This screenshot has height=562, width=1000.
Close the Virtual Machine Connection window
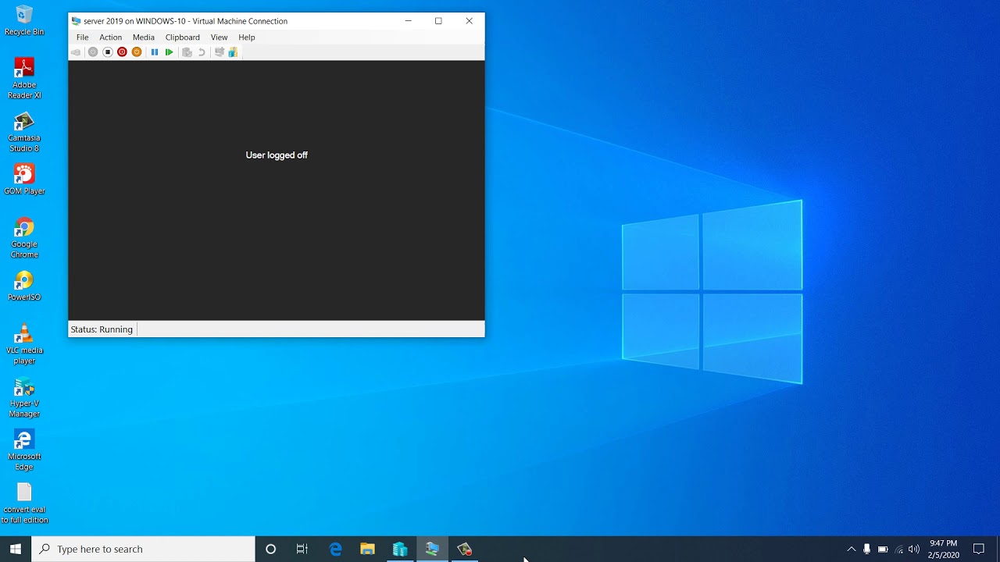click(469, 21)
